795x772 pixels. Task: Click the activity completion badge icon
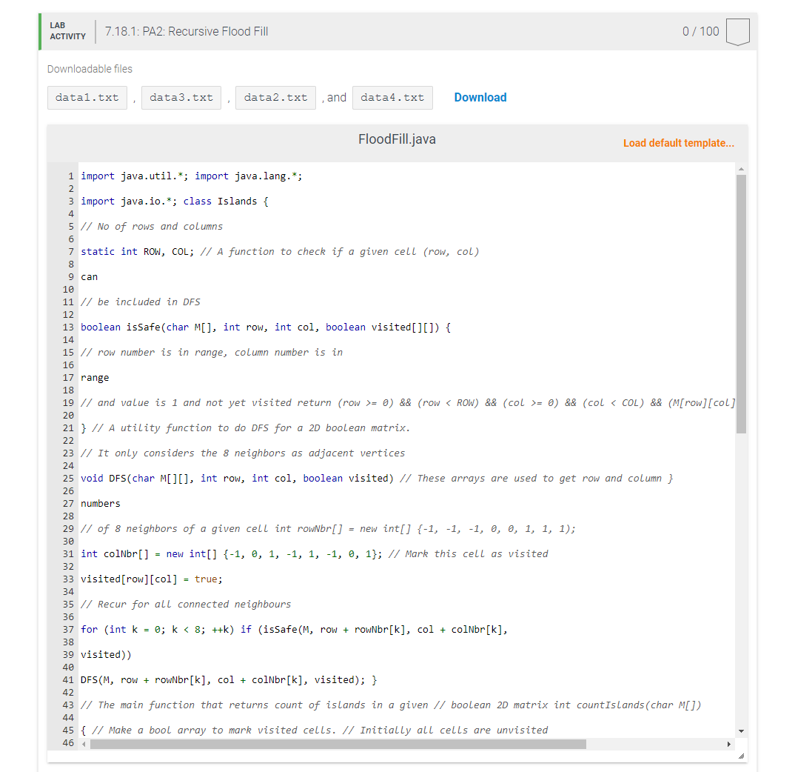737,32
